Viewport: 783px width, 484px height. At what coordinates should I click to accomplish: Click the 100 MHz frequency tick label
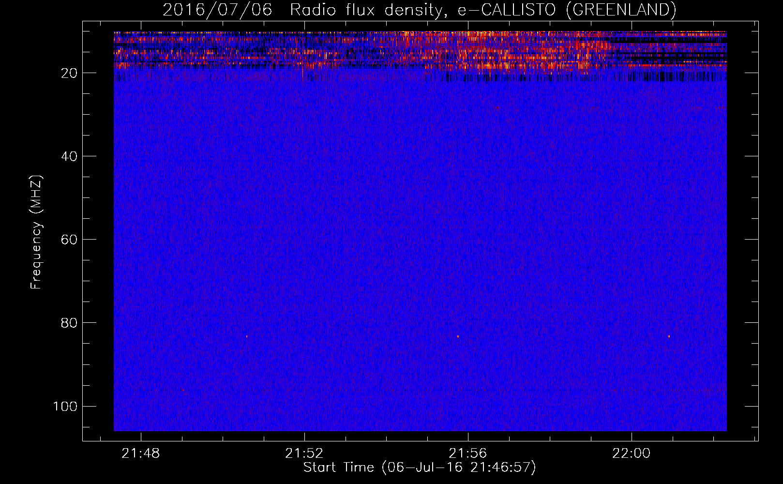pos(65,406)
